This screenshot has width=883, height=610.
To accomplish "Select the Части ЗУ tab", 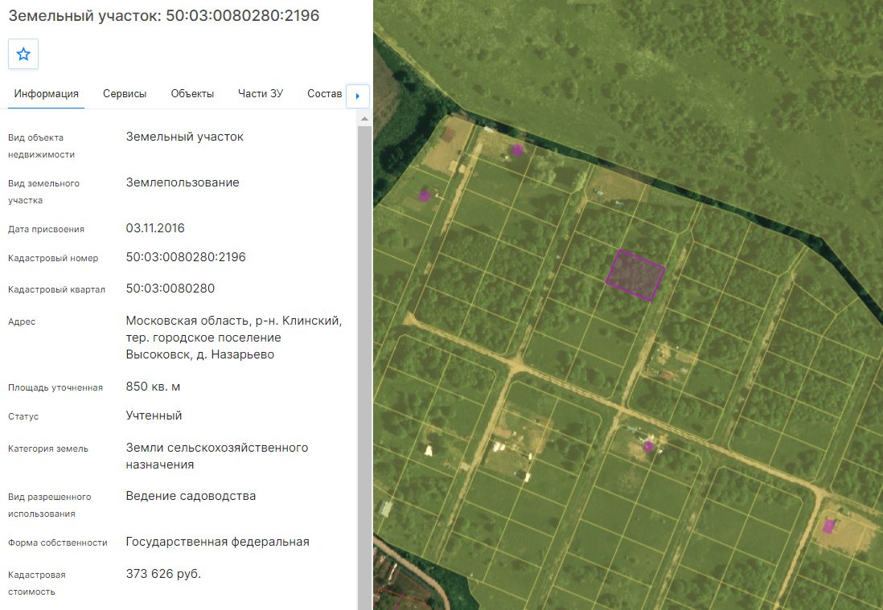I will [x=261, y=93].
